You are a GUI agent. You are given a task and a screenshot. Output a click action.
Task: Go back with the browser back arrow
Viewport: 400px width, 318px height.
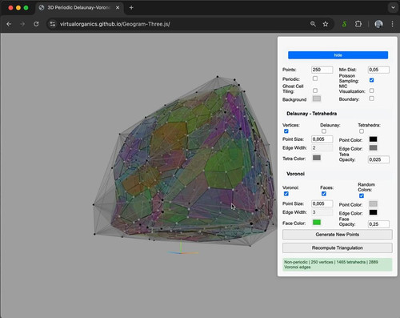9,24
